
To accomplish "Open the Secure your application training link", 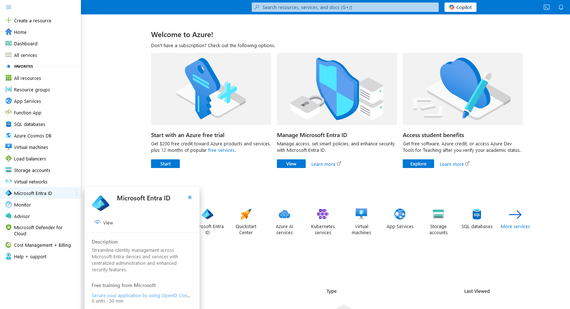I will tap(141, 295).
